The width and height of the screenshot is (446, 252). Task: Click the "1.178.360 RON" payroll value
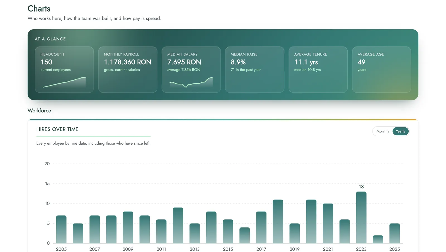click(128, 62)
